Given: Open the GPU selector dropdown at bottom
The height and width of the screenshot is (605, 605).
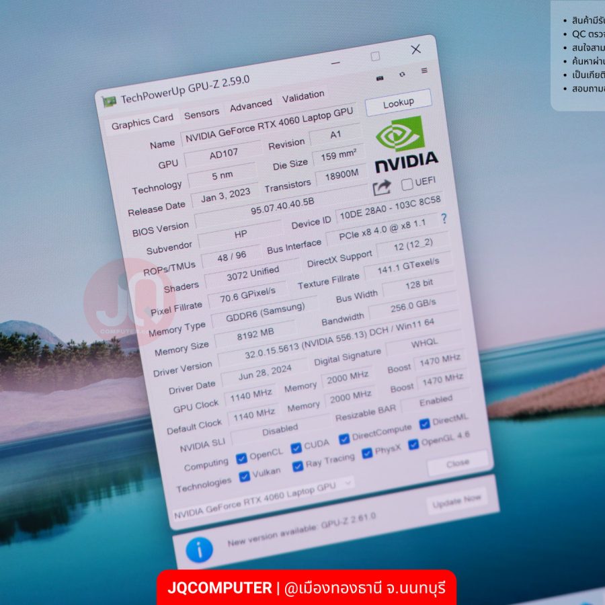Looking at the screenshot, I should [263, 499].
